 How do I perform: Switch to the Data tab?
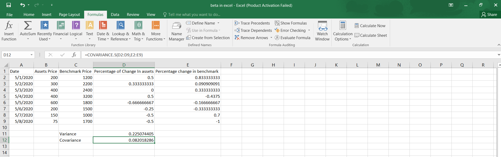[x=115, y=15]
